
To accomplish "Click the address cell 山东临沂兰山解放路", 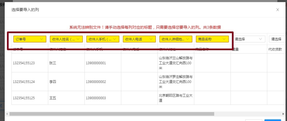I will point(176,63).
